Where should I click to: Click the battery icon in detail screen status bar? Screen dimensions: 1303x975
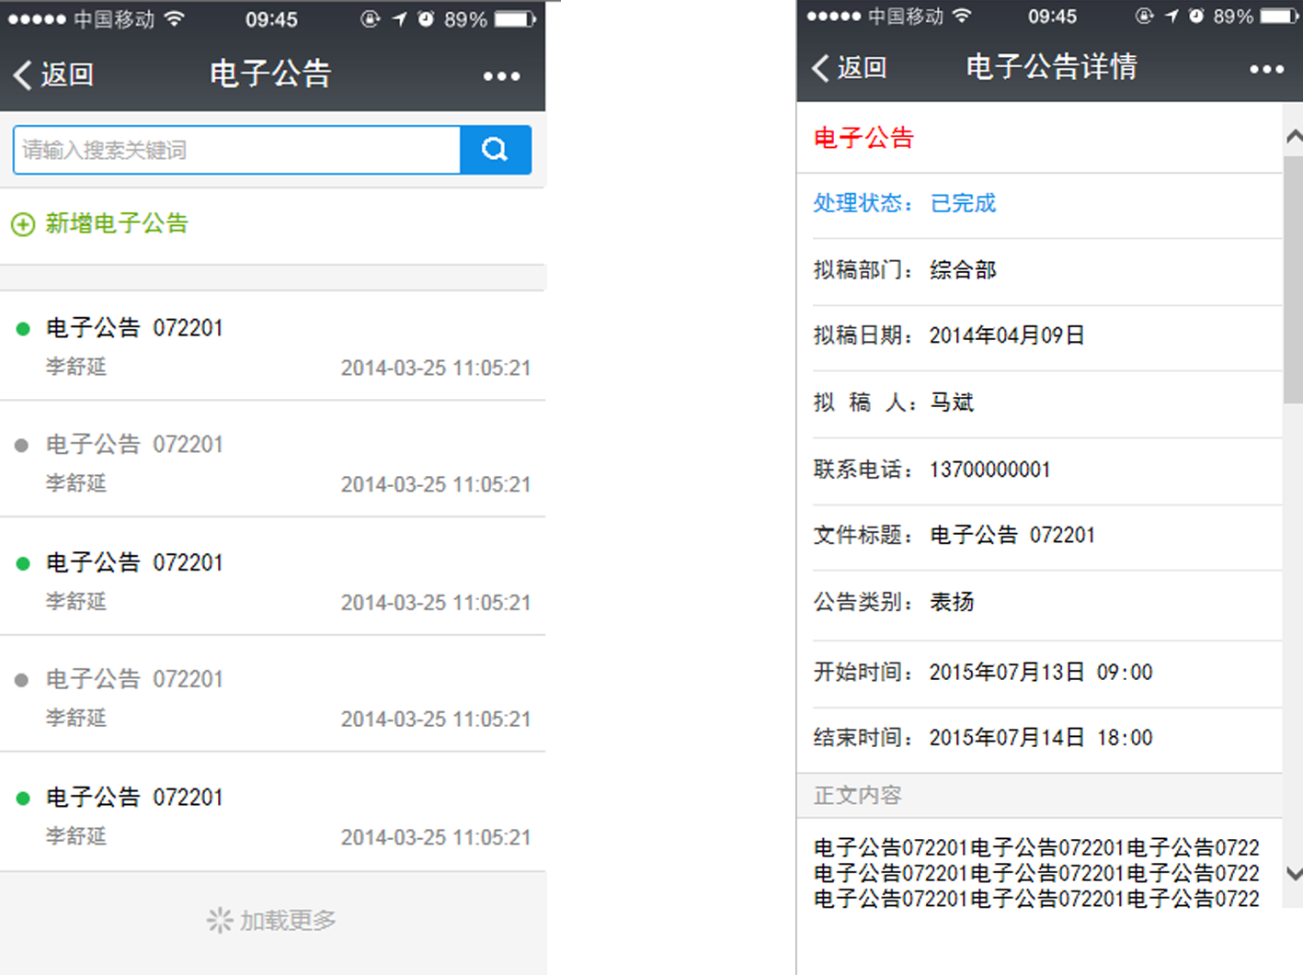[1279, 17]
